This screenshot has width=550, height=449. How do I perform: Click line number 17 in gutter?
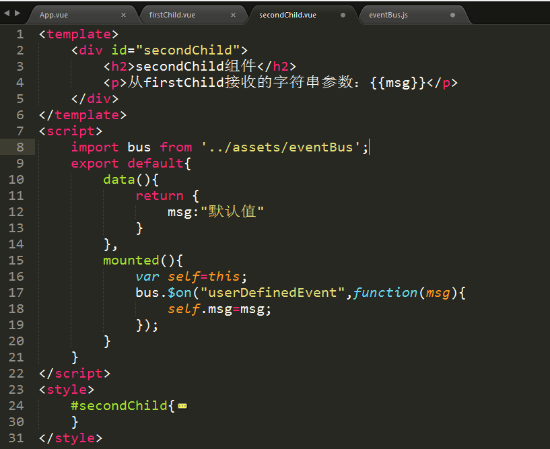click(16, 293)
